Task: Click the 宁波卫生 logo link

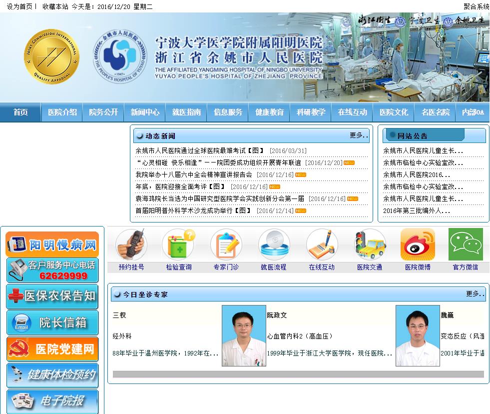Action: (x=418, y=21)
